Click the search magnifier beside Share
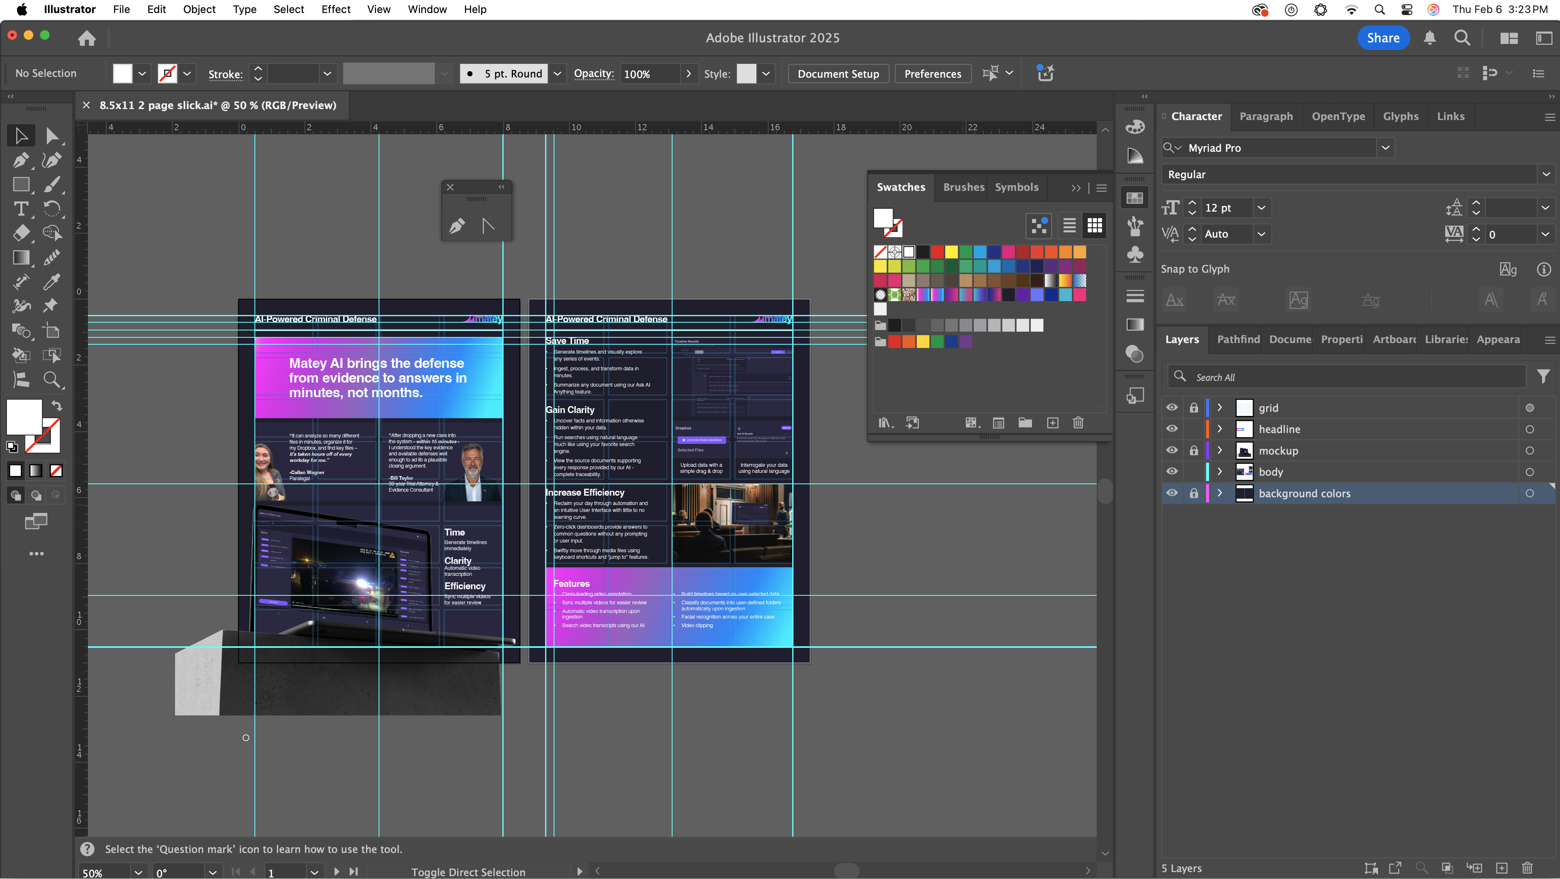 (1462, 38)
